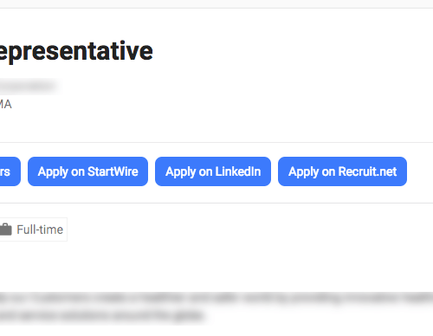Click the briefcase icon beside Full-time

(x=6, y=229)
